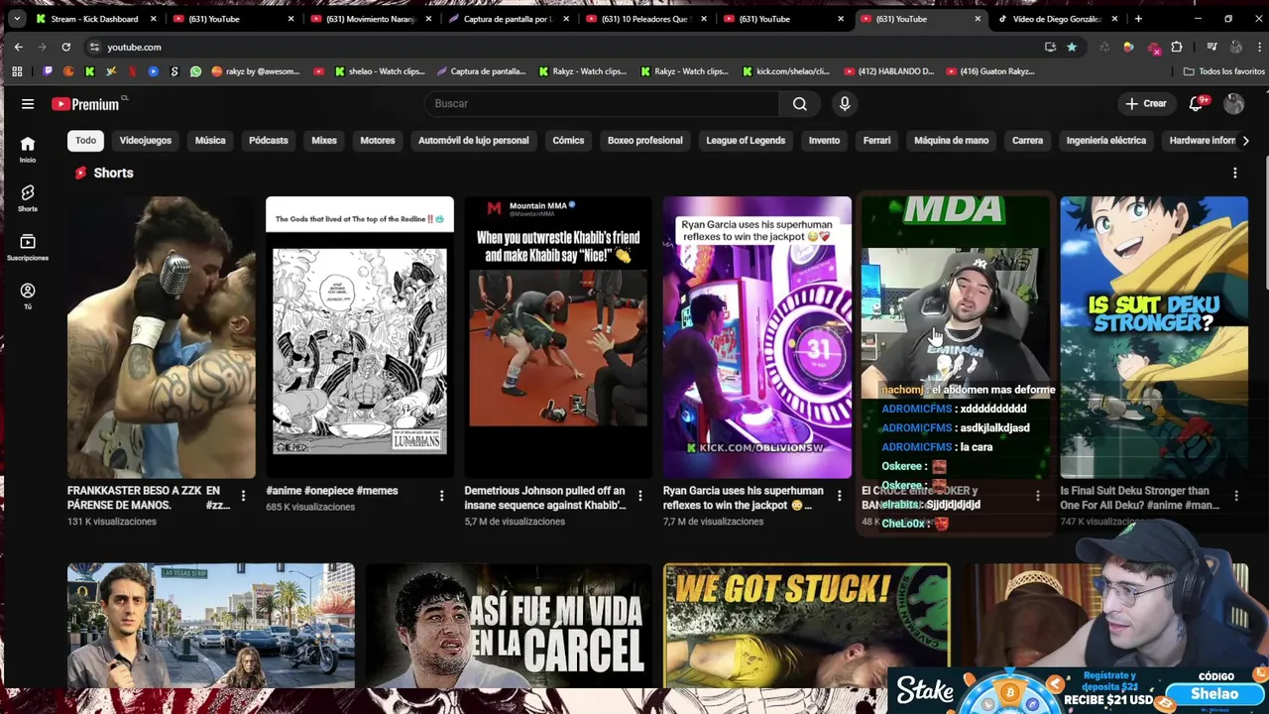Open the Tú page in sidebar
This screenshot has width=1269, height=714.
coord(28,296)
